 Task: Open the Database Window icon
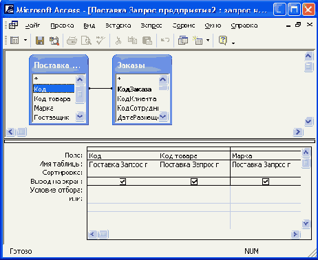(x=183, y=41)
